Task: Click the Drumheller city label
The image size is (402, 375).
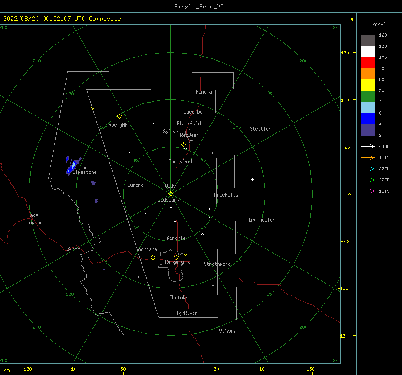Action: (x=262, y=220)
